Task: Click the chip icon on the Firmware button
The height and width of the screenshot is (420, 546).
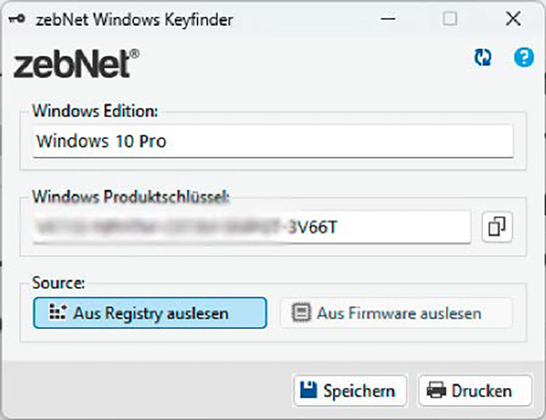Action: pos(301,313)
